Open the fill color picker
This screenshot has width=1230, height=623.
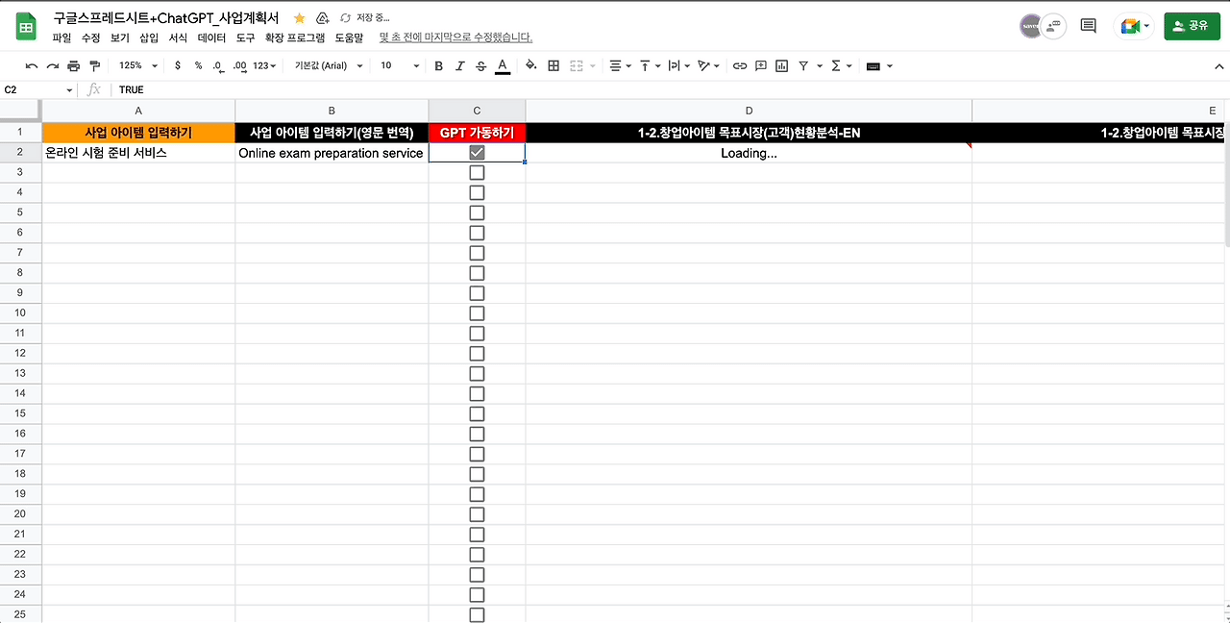click(531, 65)
